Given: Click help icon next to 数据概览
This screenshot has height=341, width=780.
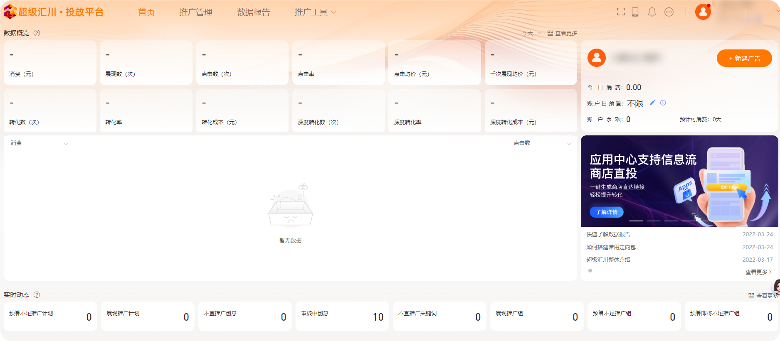Looking at the screenshot, I should point(37,33).
